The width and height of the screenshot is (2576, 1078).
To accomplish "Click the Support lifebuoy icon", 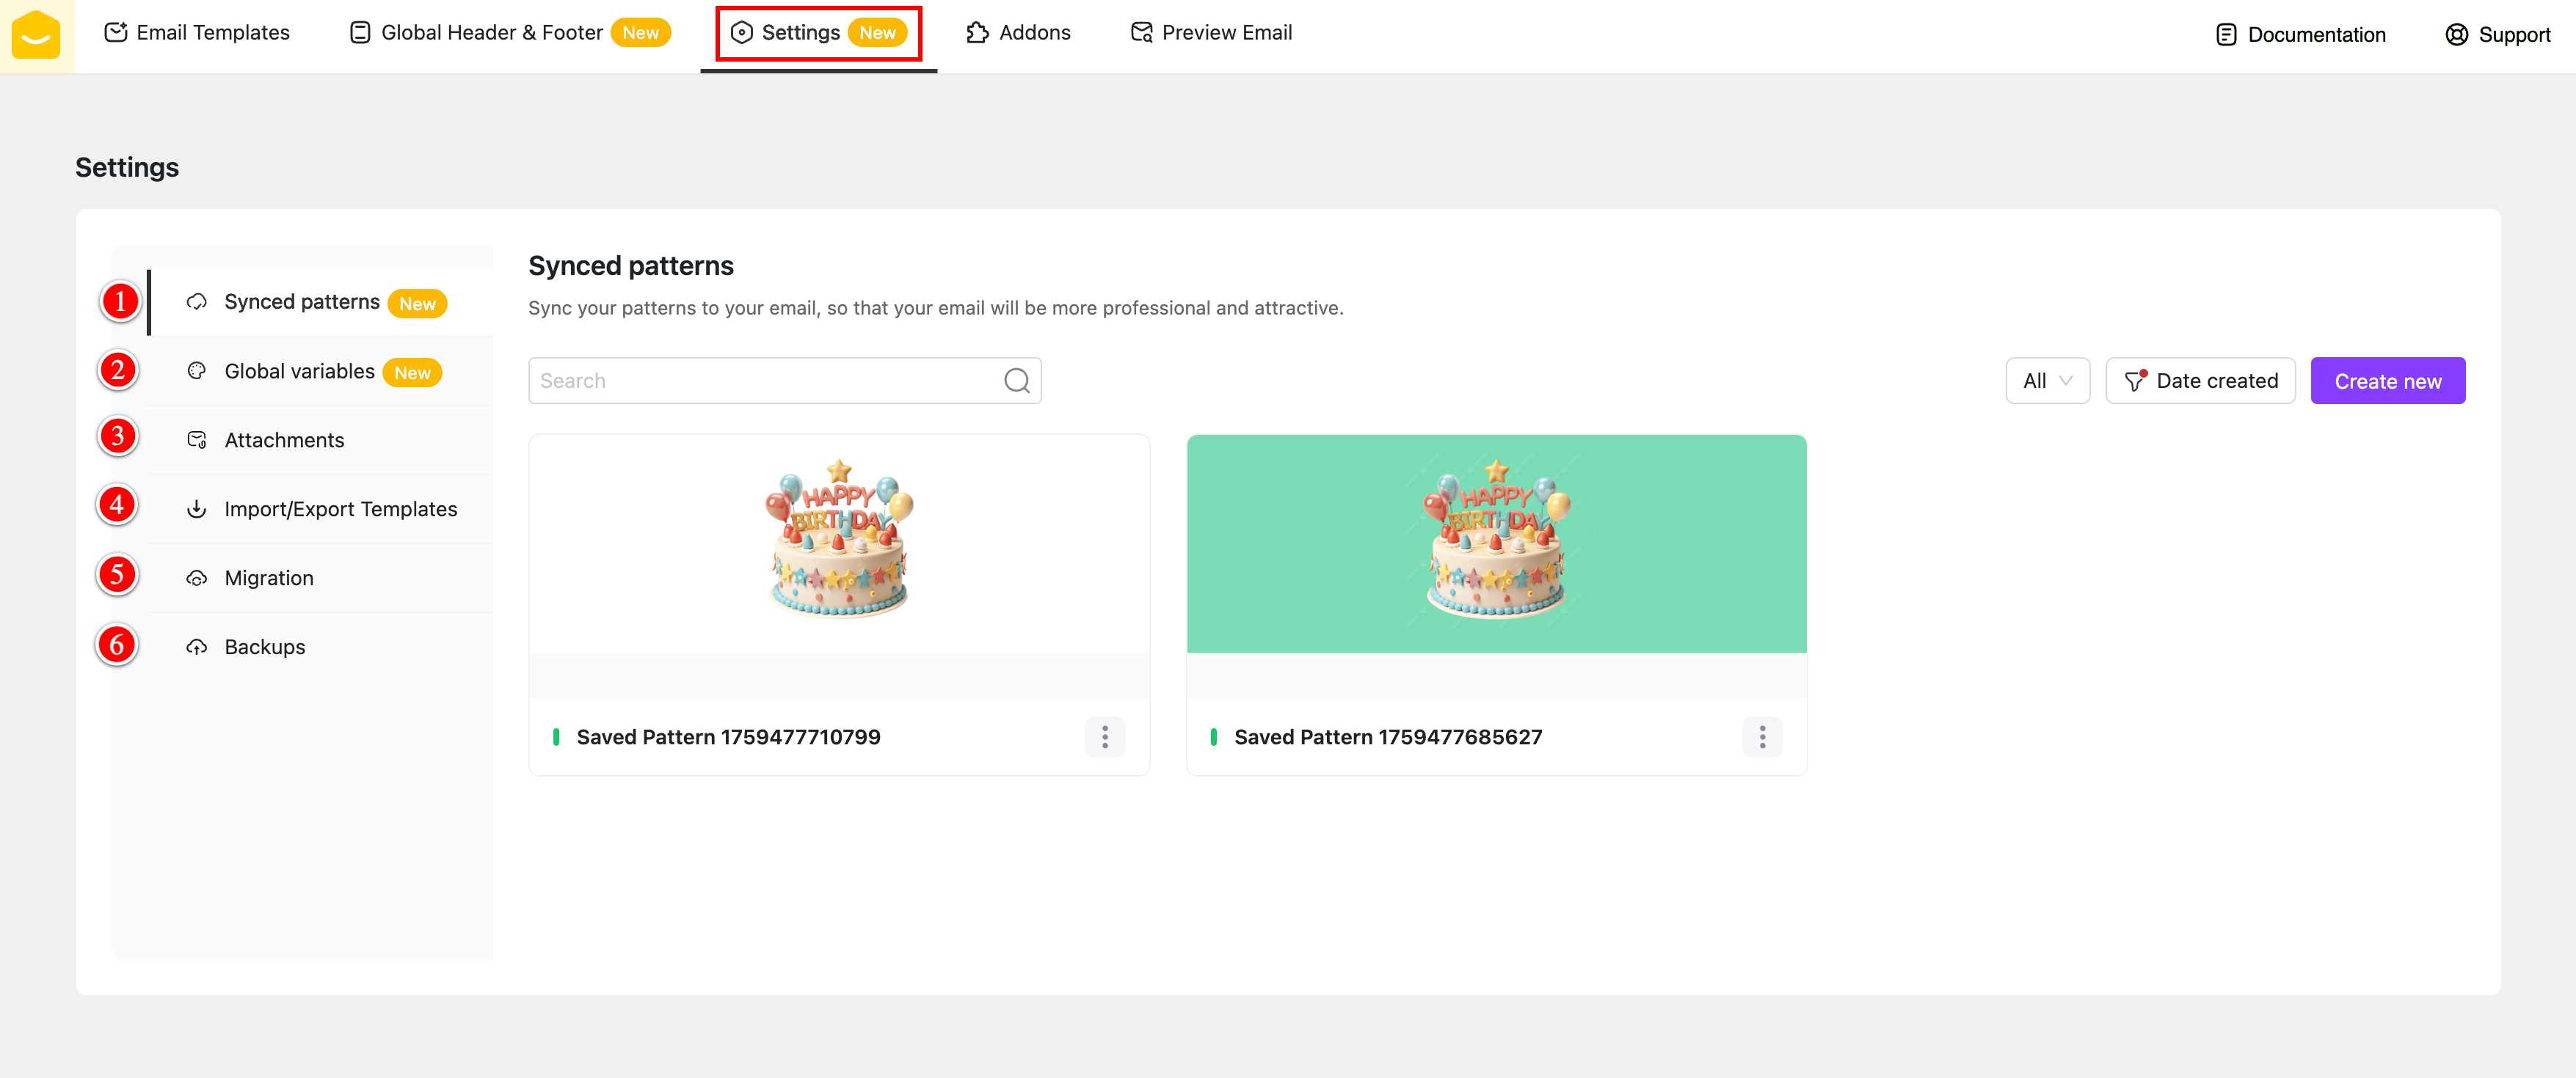I will point(2456,35).
